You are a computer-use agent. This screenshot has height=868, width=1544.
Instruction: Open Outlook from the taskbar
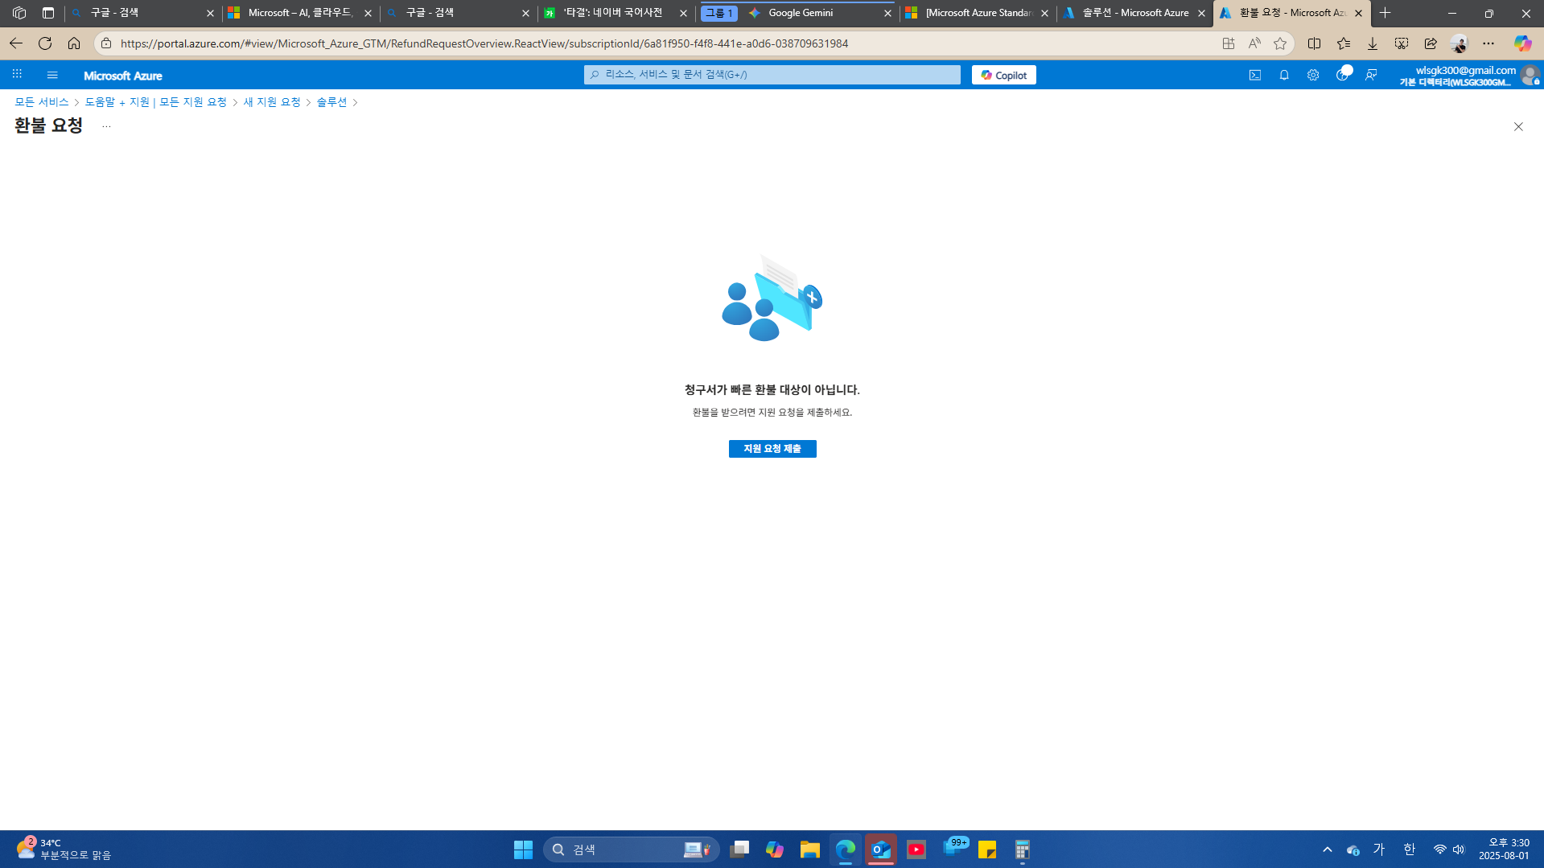[x=881, y=849]
